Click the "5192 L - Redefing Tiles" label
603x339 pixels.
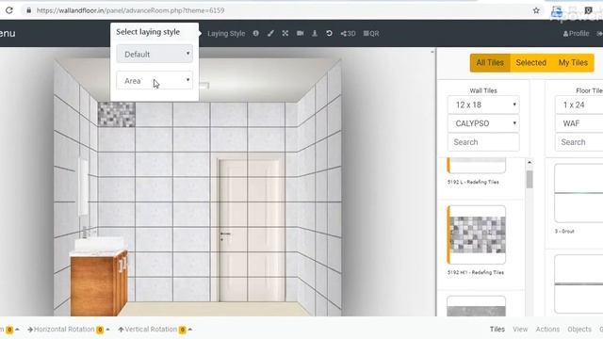[473, 182]
